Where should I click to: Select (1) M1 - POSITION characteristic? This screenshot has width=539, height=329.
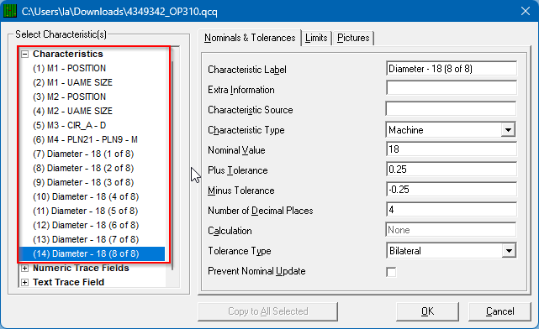[x=70, y=68]
